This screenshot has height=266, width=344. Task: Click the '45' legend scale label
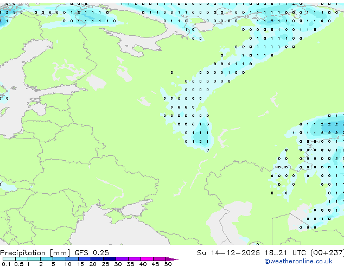pos(155,264)
